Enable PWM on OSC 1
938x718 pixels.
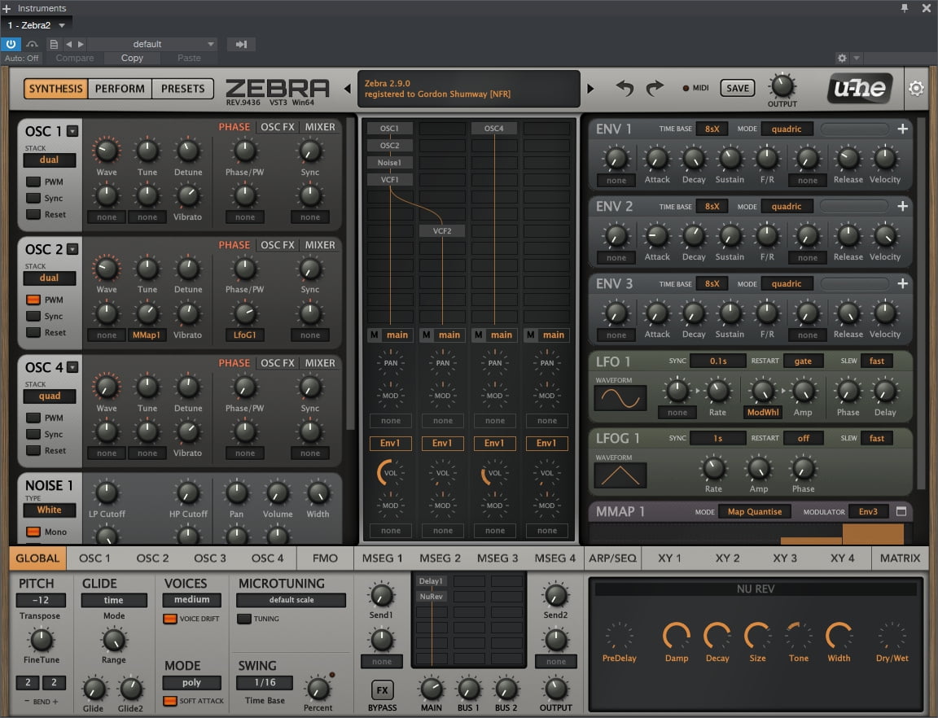[33, 182]
